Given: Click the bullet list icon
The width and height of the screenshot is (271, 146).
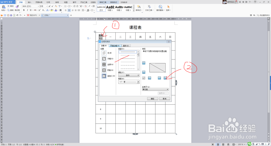Looking at the screenshot, I should tap(65, 6).
